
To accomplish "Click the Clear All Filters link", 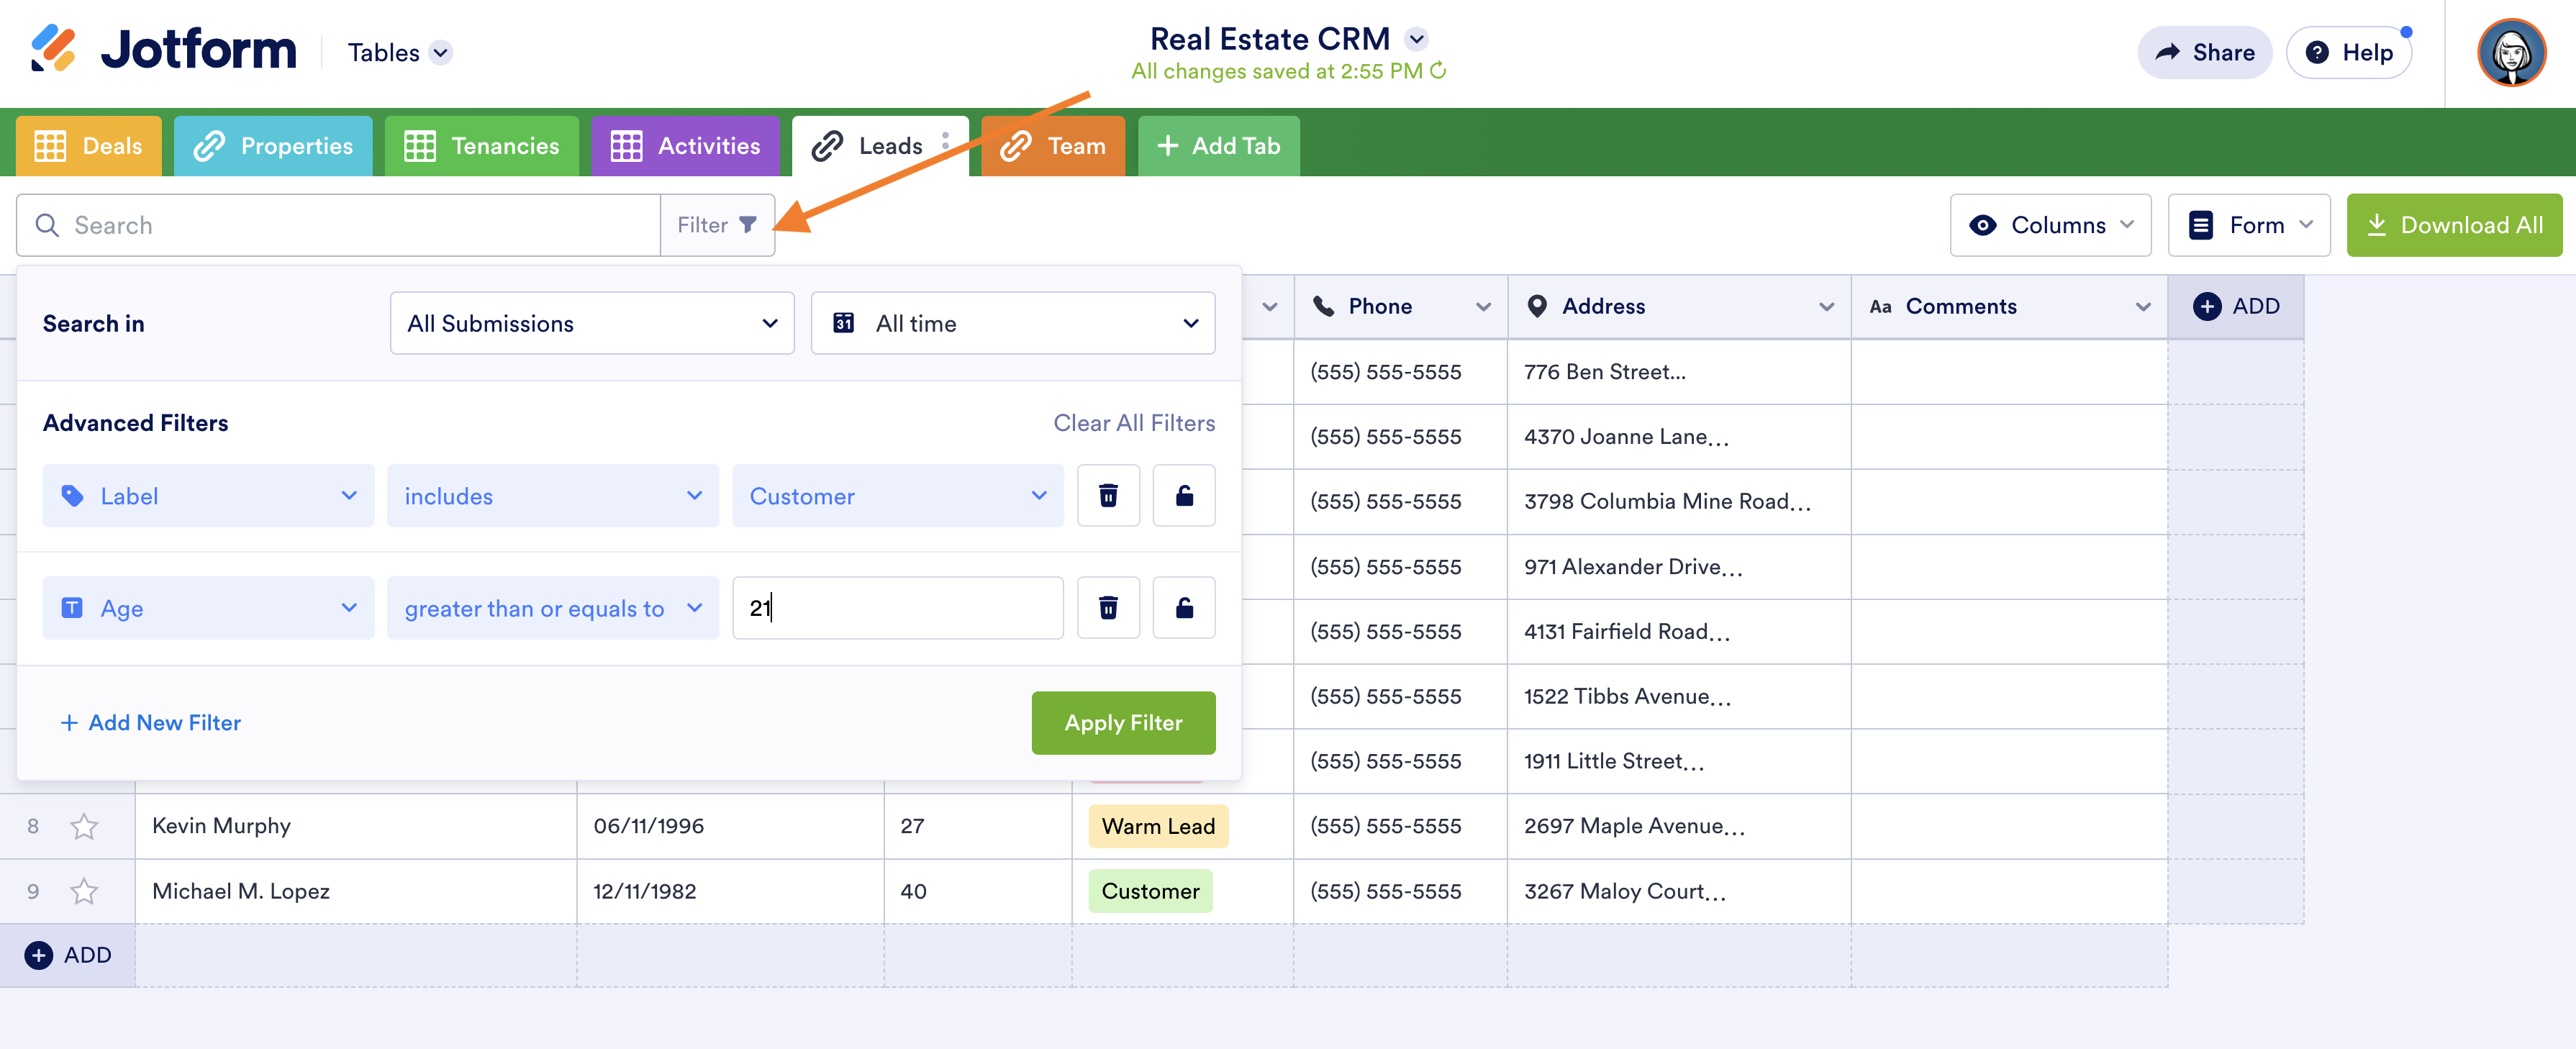I will (x=1133, y=423).
